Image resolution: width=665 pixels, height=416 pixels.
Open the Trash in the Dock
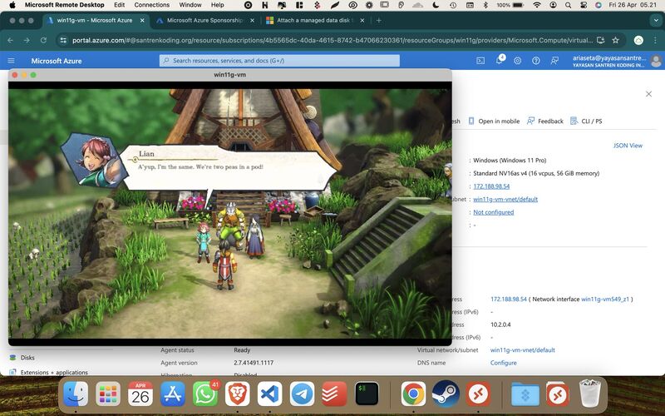tap(590, 394)
